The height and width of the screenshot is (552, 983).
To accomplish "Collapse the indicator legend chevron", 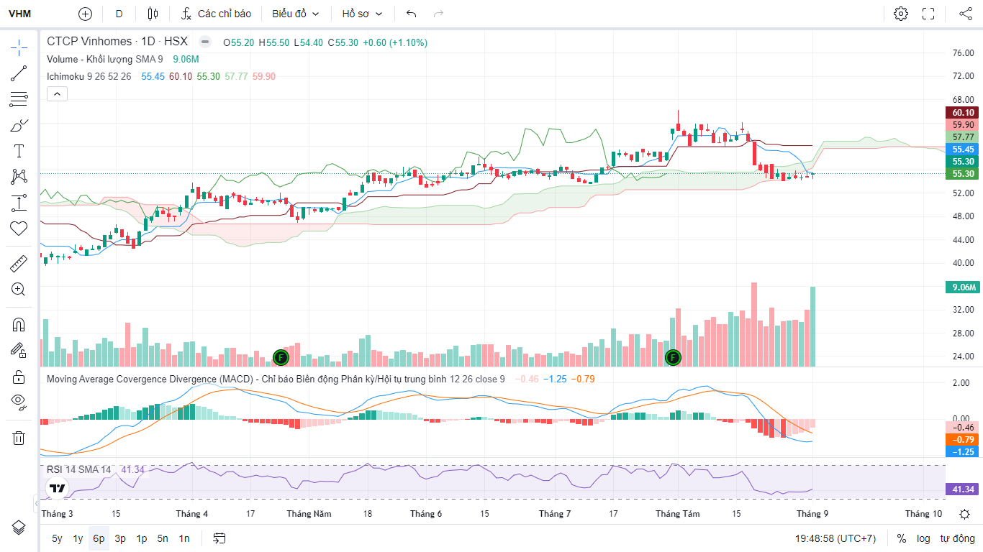I will click(57, 93).
